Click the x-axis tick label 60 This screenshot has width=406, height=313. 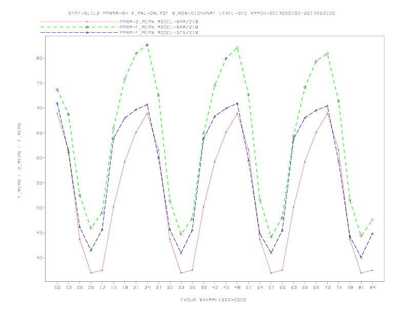pos(282,287)
